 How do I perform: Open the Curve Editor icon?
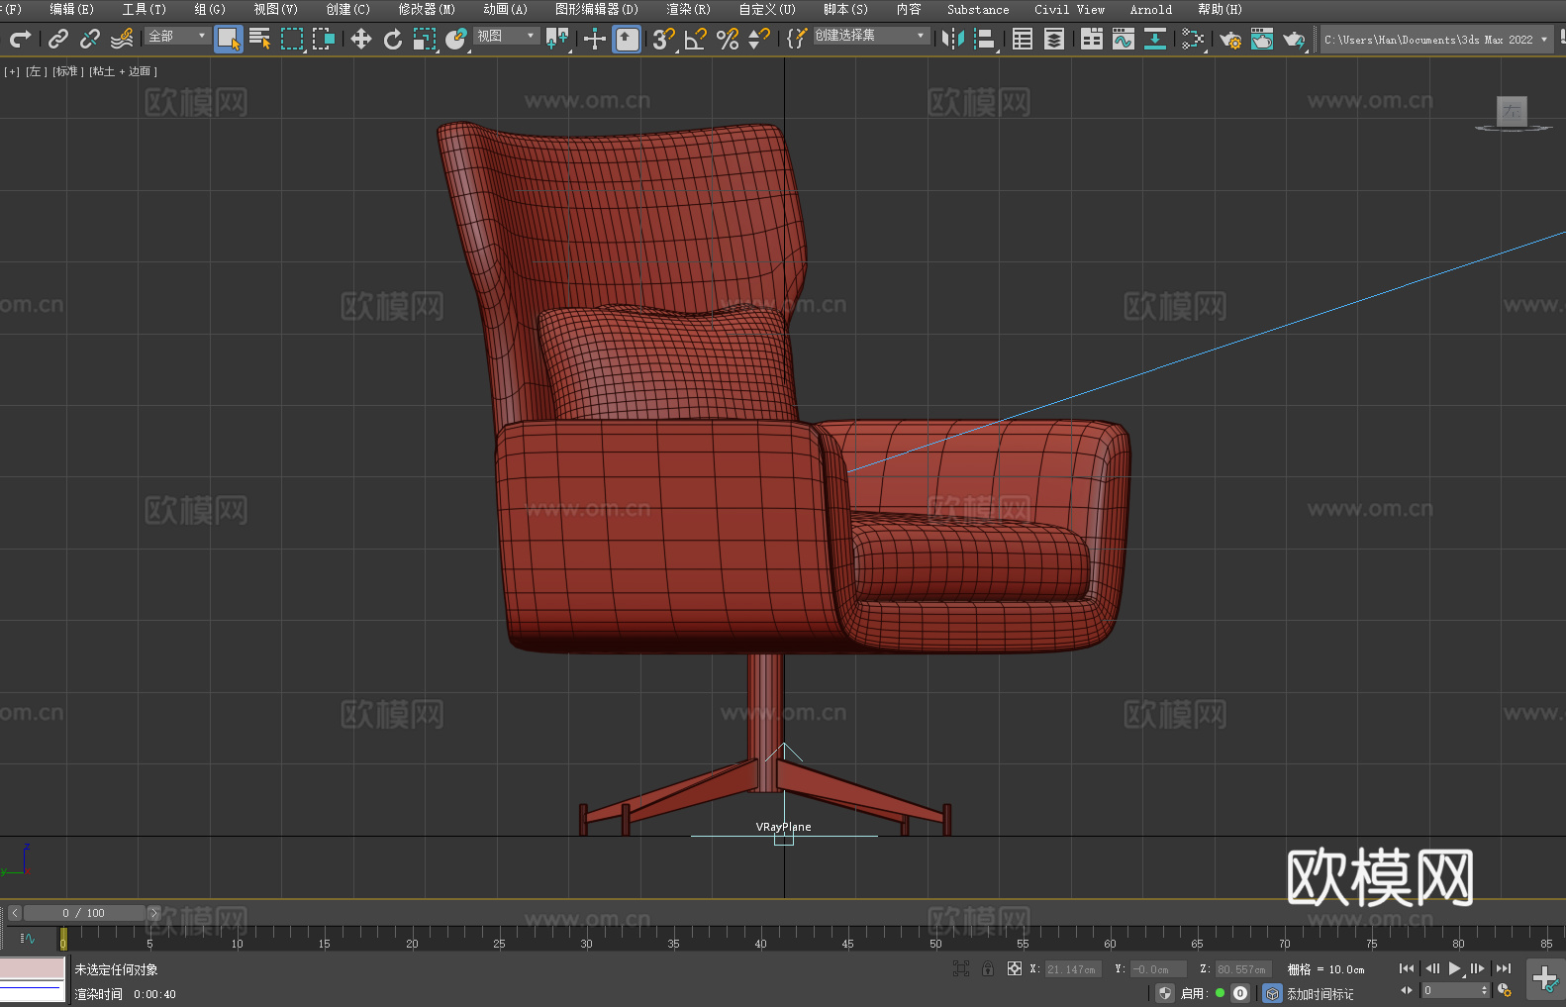click(1124, 39)
